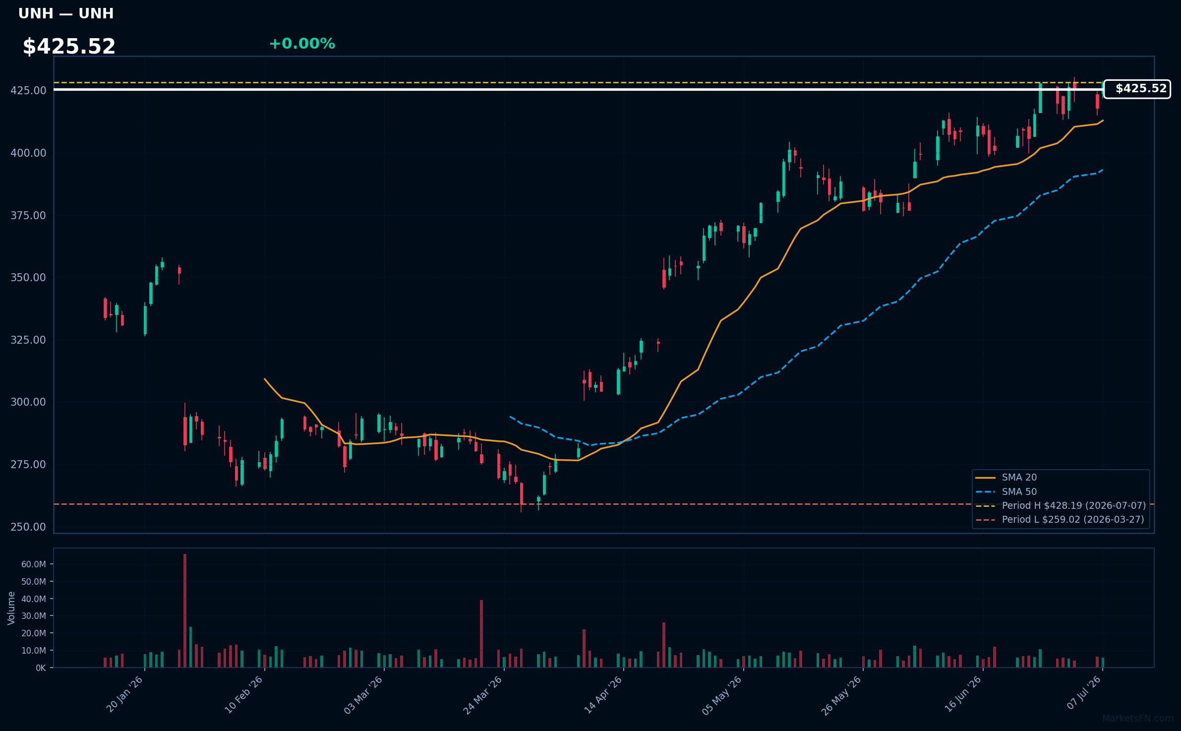Viewport: 1181px width, 731px height.
Task: Click the 26 May '26 date label
Action: 841,695
